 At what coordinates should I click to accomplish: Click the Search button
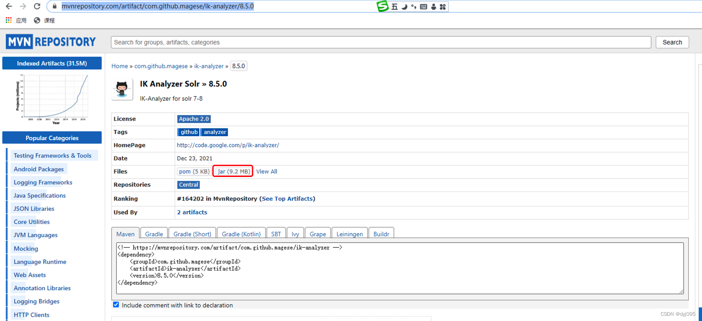672,42
